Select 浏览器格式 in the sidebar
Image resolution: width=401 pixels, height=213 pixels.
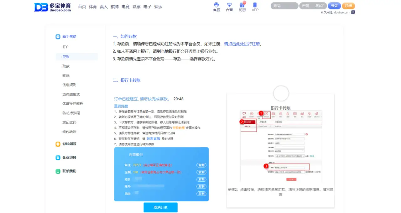pyautogui.click(x=71, y=94)
